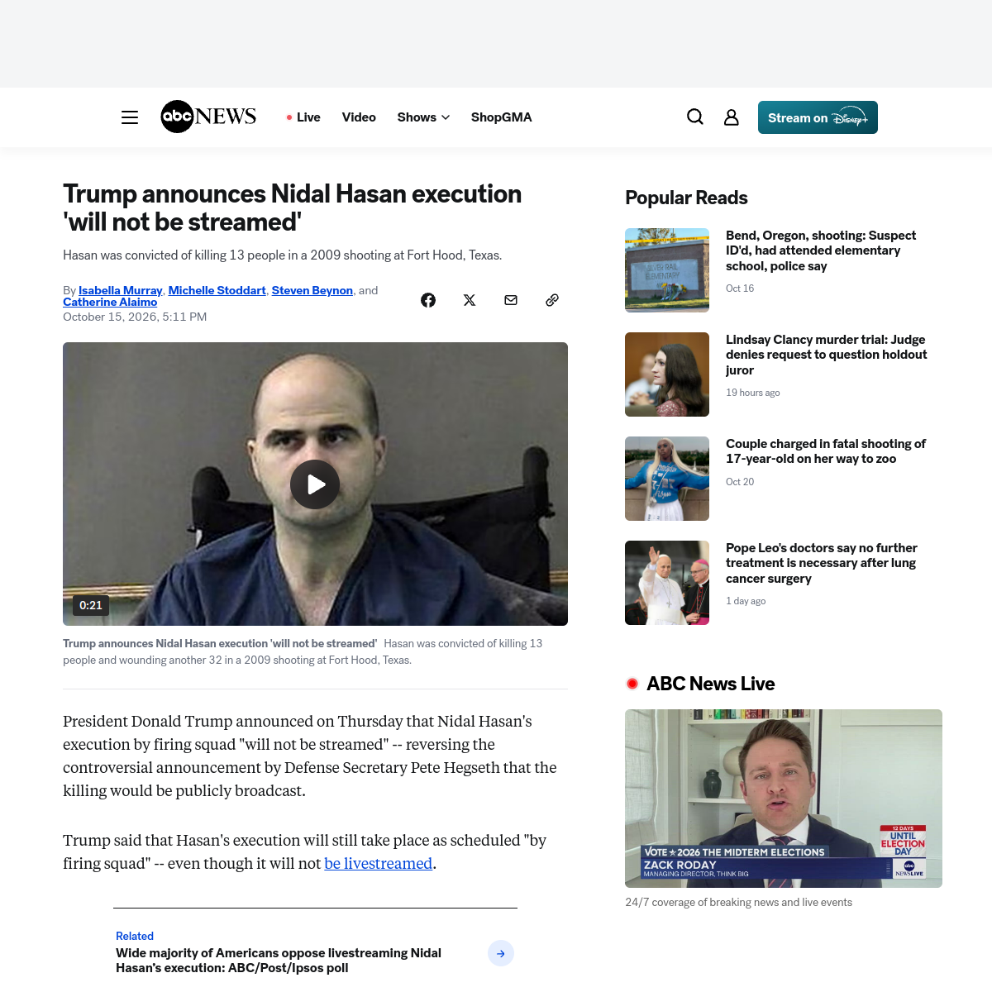Read couple charged in fatal shooting story

coord(826,451)
